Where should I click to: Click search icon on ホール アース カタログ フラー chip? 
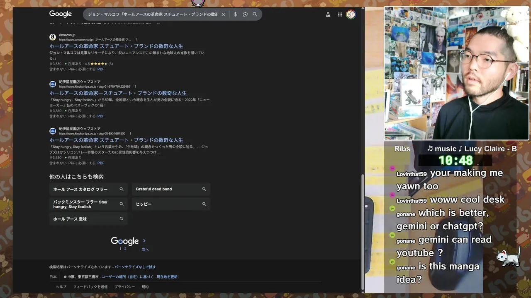[122, 189]
